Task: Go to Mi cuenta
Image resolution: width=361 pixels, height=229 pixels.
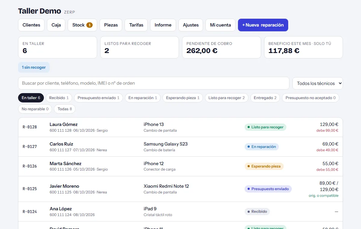Action: 221,25
